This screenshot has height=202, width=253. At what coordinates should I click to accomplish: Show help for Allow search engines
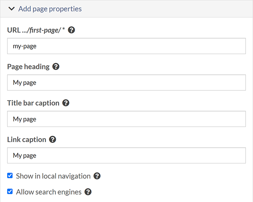point(88,192)
